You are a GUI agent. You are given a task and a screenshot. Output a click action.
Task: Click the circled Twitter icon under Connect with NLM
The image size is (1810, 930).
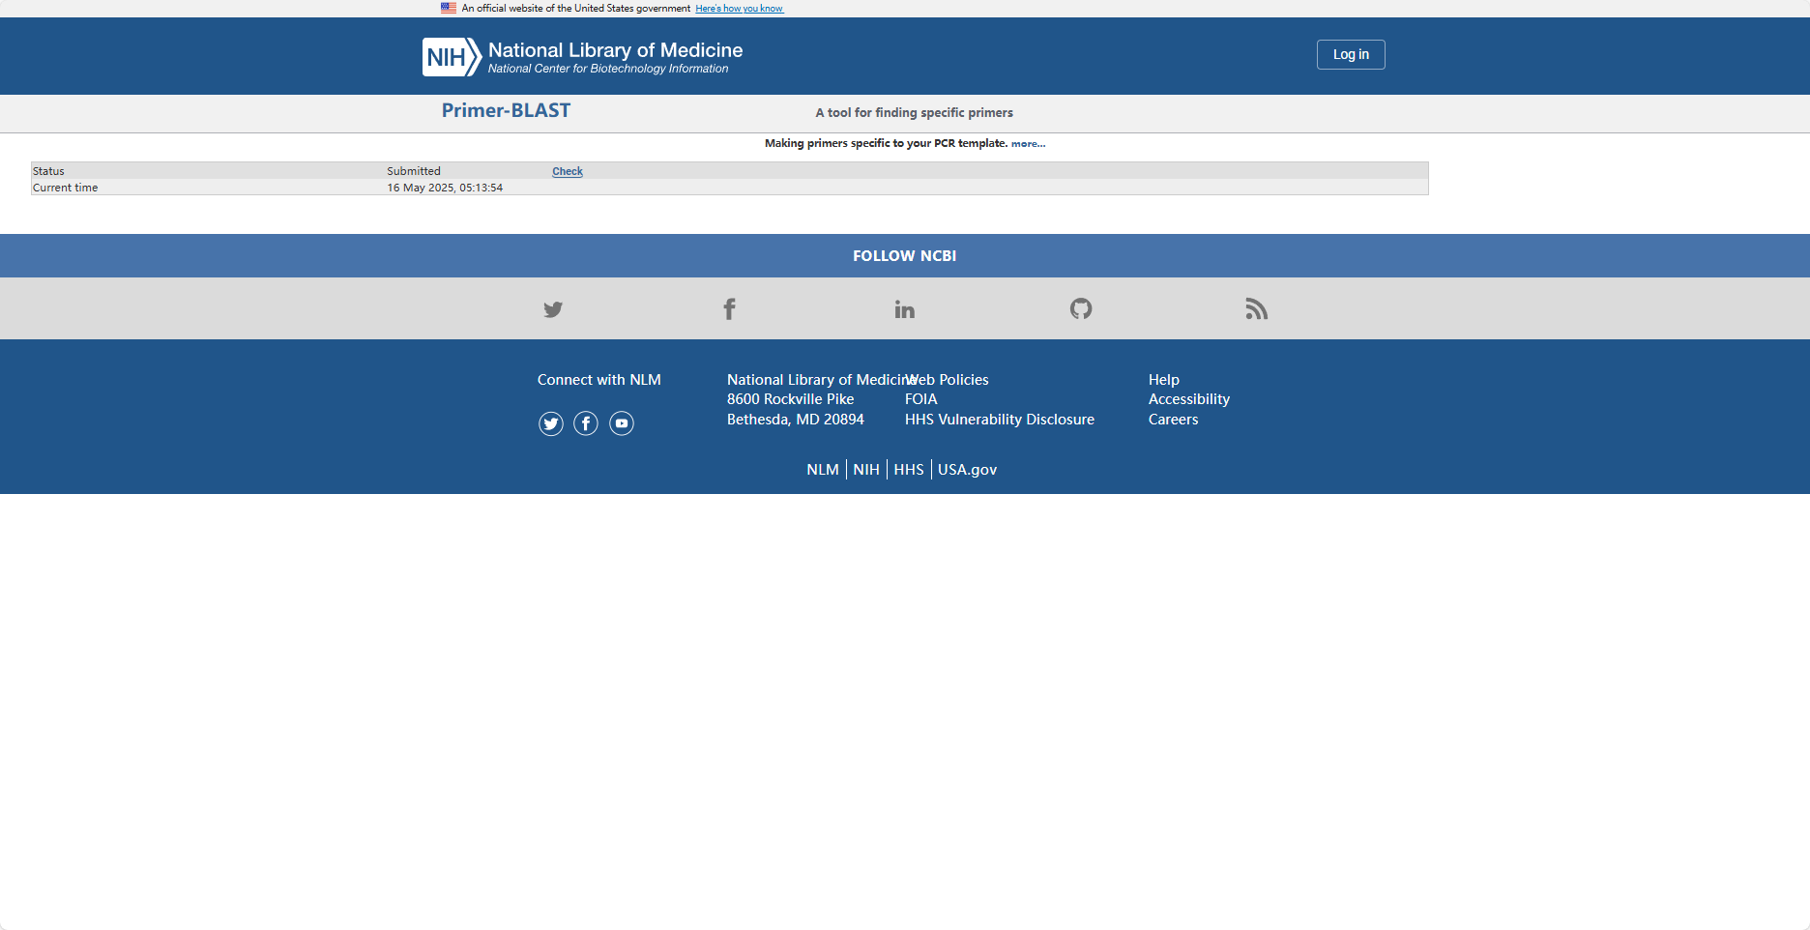(x=551, y=423)
